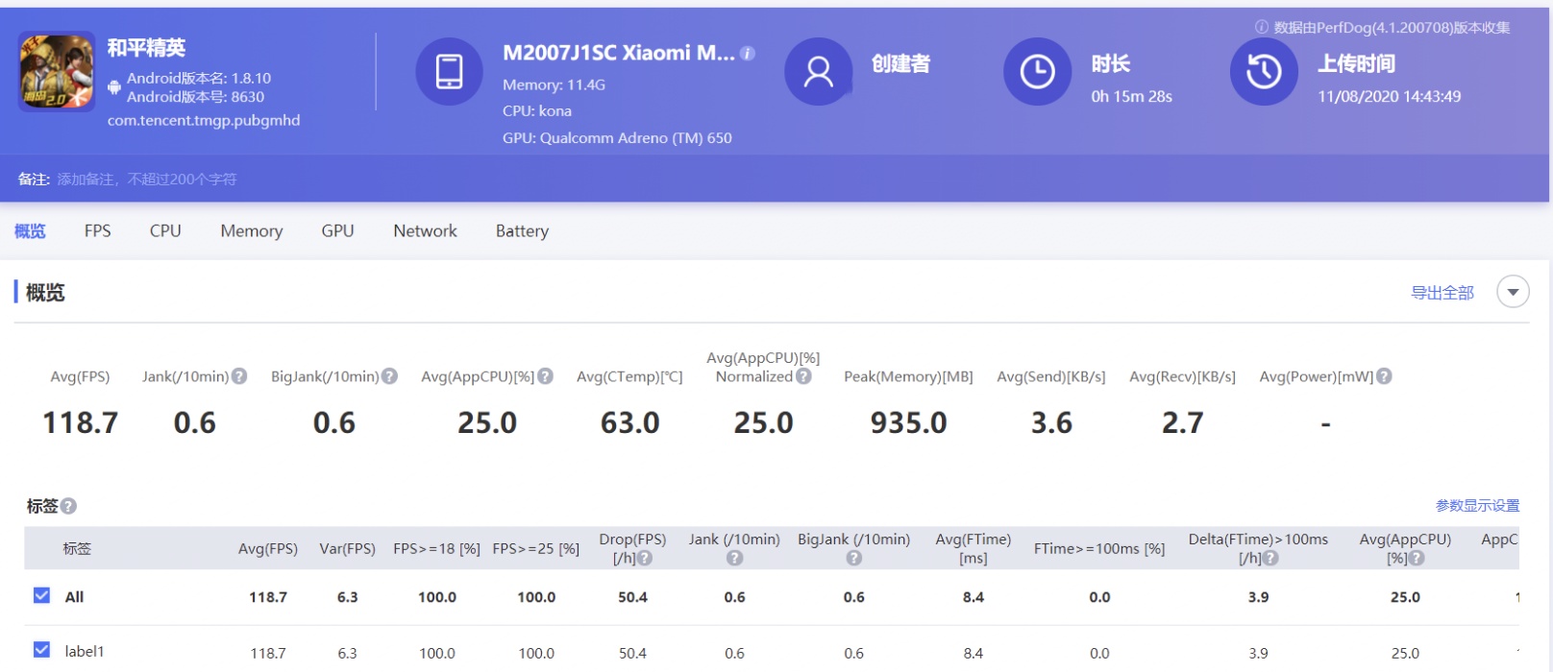Viewport: 1553px width, 672px height.
Task: Uncheck the All row checkbox
Action: (x=41, y=595)
